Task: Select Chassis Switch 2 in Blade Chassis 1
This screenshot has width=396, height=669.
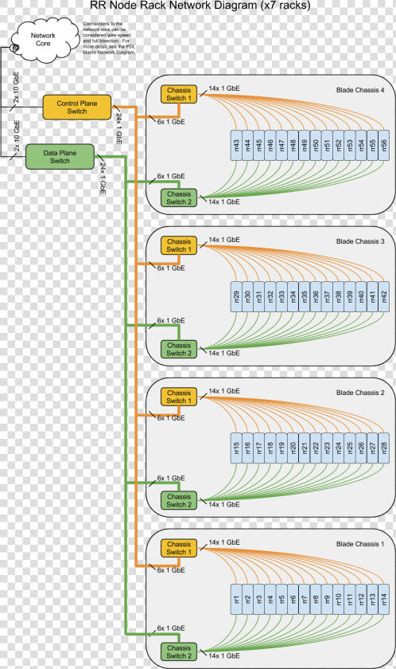Action: 179,652
